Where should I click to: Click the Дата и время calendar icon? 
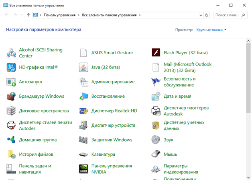(156, 96)
